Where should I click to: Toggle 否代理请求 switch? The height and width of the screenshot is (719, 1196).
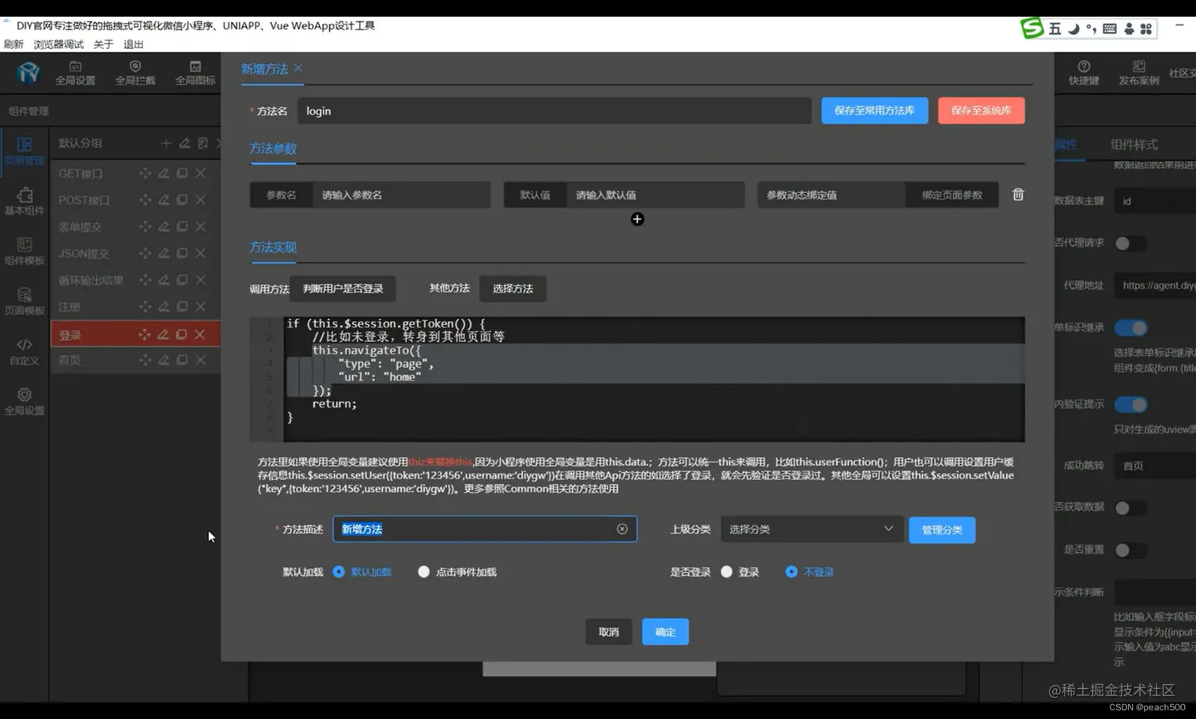tap(1130, 244)
